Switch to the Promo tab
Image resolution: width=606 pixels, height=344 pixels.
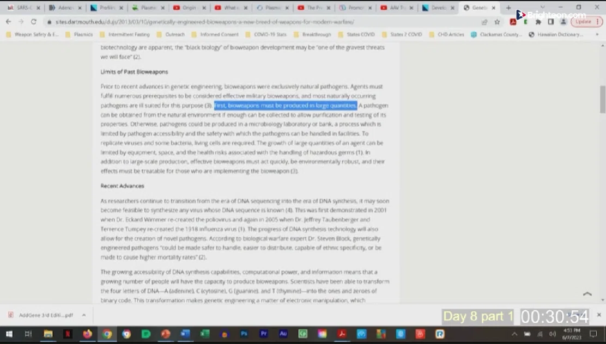[x=355, y=8]
